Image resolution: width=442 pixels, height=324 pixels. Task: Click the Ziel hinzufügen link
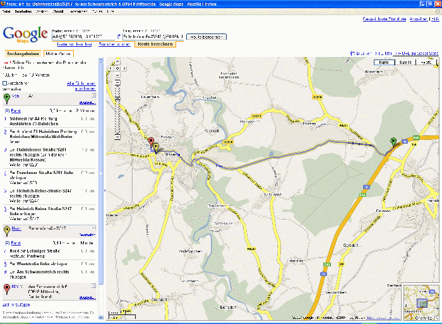click(16, 305)
